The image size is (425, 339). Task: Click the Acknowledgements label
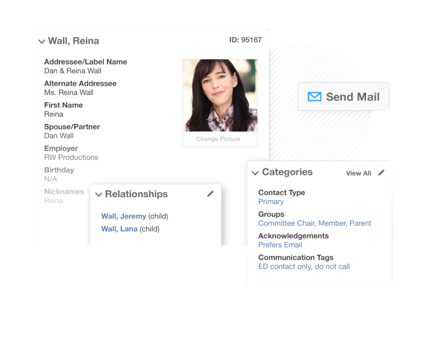pyautogui.click(x=293, y=236)
